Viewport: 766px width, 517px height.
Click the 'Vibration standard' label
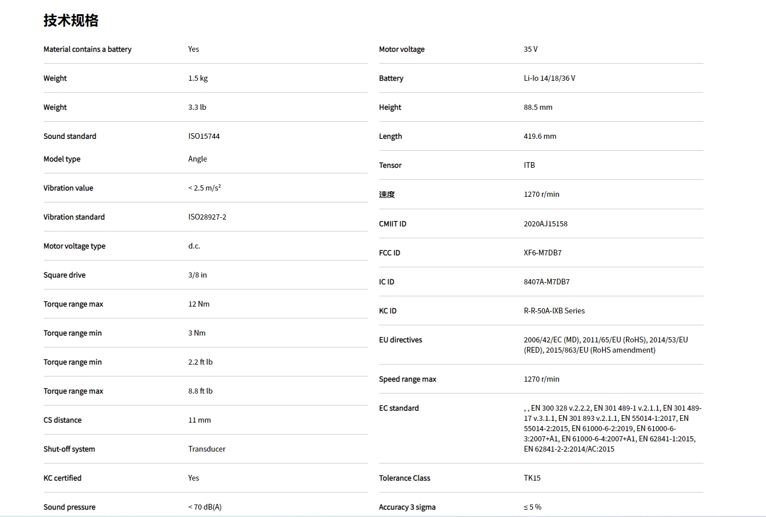[x=74, y=217]
